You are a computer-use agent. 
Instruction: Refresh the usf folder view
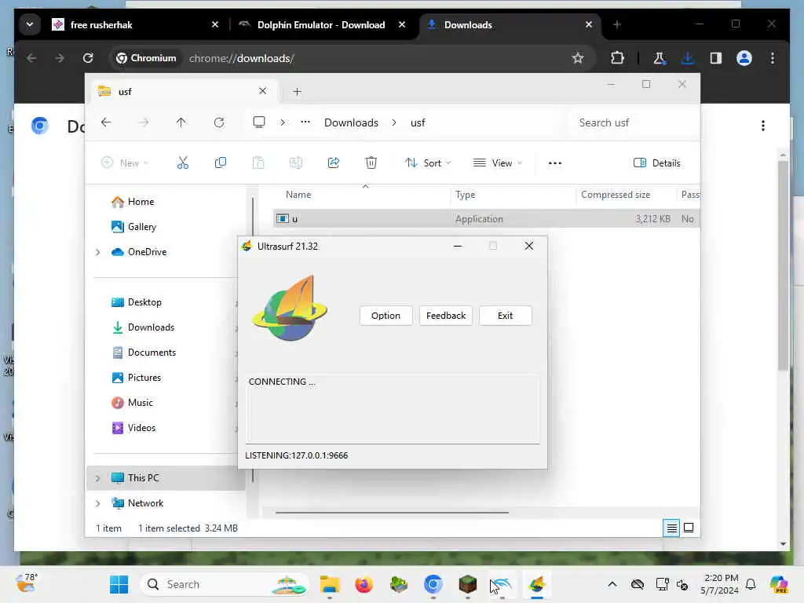219,122
